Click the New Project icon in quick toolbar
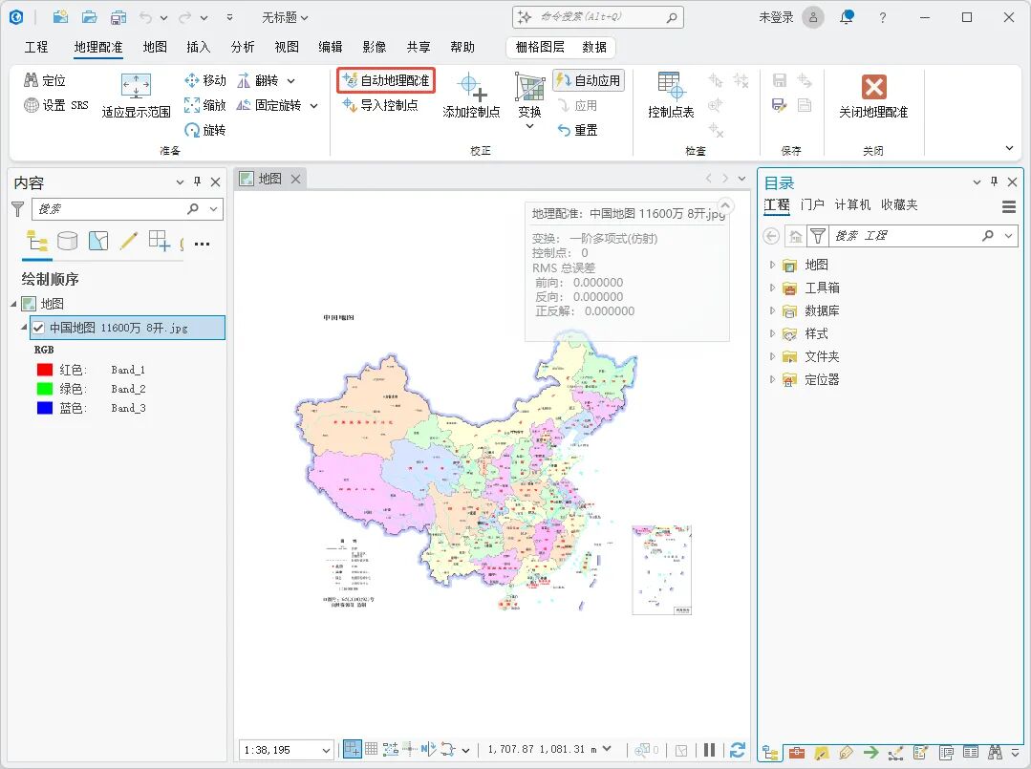The width and height of the screenshot is (1031, 769). tap(60, 18)
